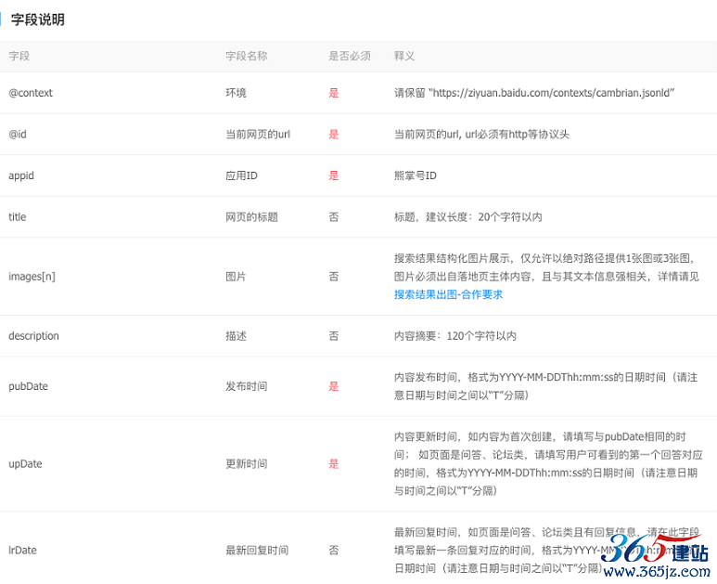This screenshot has width=717, height=584.
Task: Click the 20个字符以内 title description
Action: [x=467, y=217]
